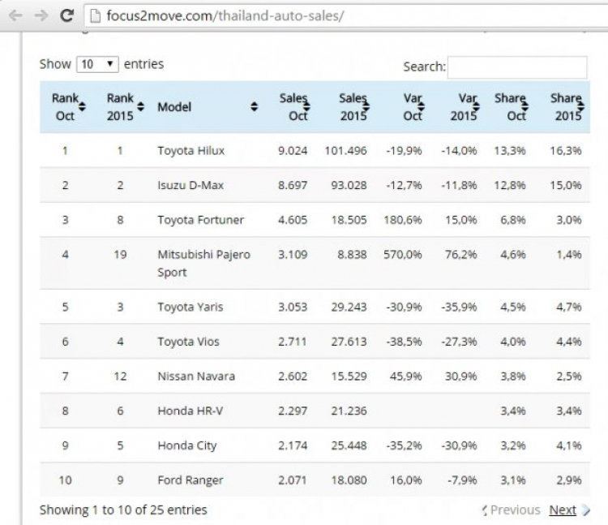Image resolution: width=608 pixels, height=525 pixels.
Task: Click variation value 76,2%
Action: [x=460, y=255]
